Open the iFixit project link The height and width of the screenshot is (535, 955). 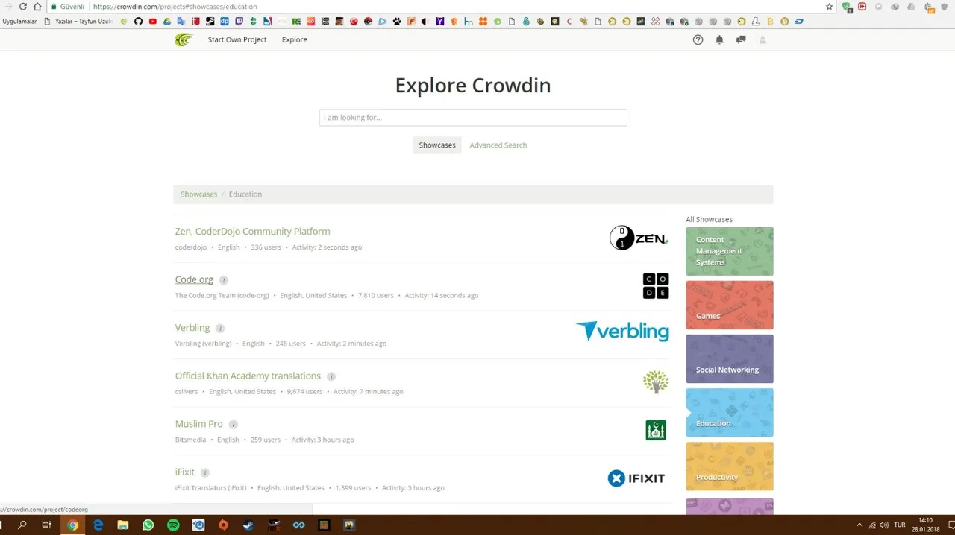185,472
